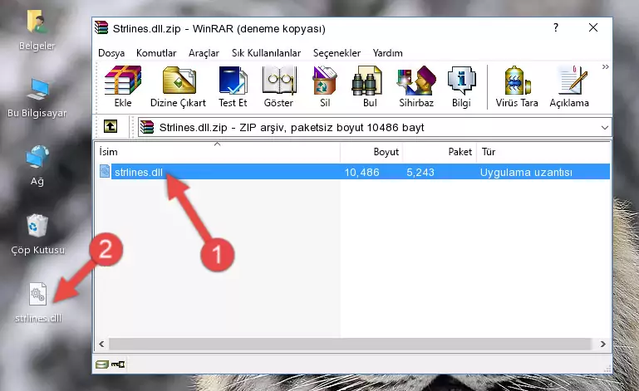This screenshot has height=391, width=639.
Task: Expand the toolbar overflow chevron
Action: tap(605, 66)
